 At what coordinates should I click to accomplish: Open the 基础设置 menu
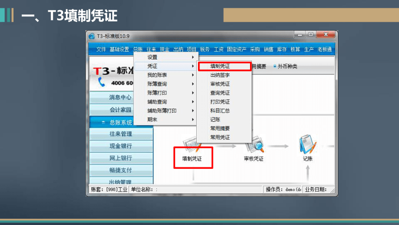(119, 49)
